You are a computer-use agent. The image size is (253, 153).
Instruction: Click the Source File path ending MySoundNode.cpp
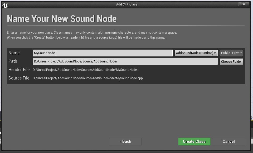(87, 78)
